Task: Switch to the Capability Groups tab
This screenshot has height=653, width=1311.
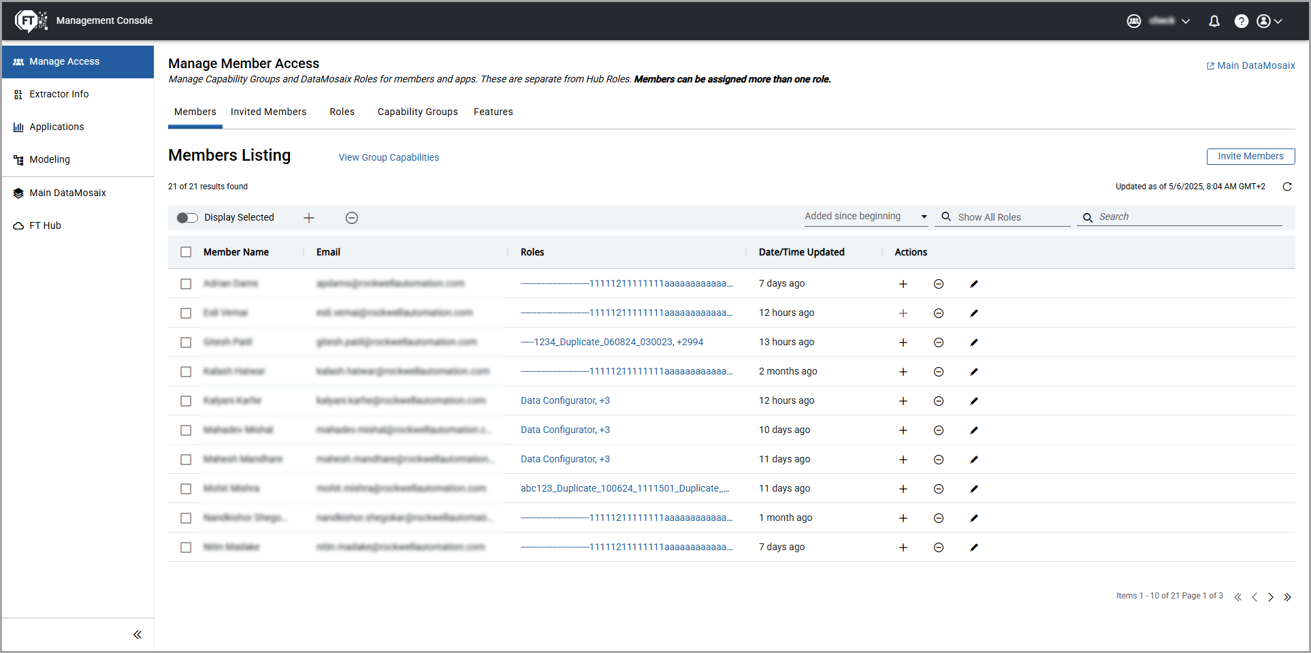Action: pyautogui.click(x=417, y=112)
